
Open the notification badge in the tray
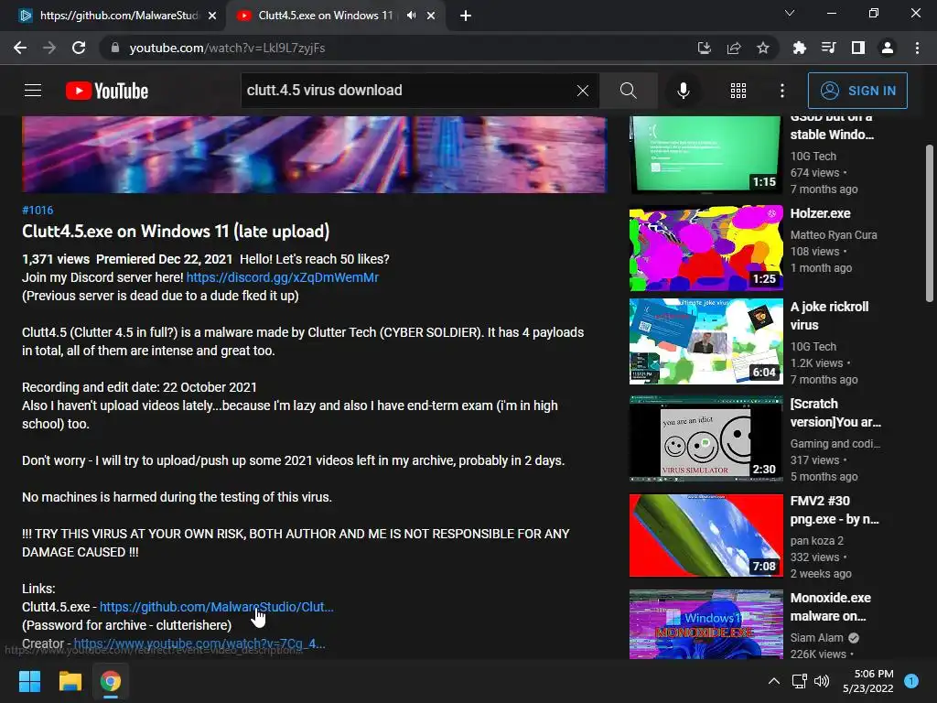click(911, 681)
